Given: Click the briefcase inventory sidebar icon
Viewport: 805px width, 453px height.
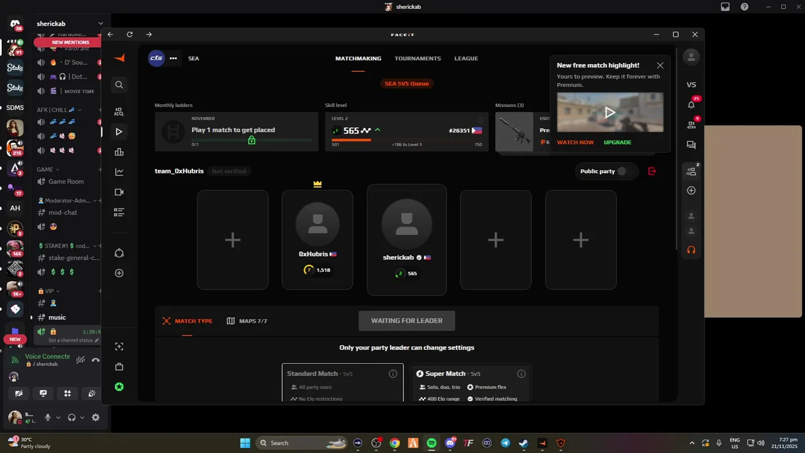Looking at the screenshot, I should pos(119,367).
